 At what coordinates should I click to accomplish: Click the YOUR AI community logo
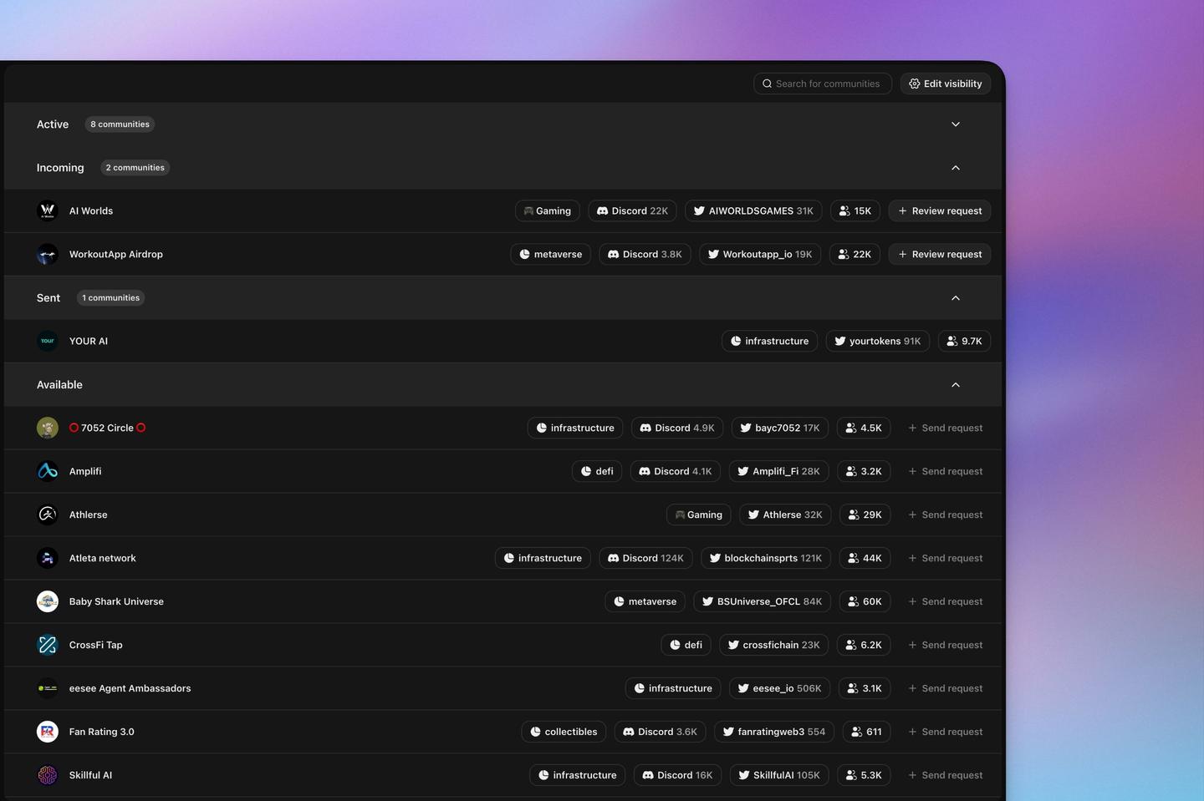(48, 341)
